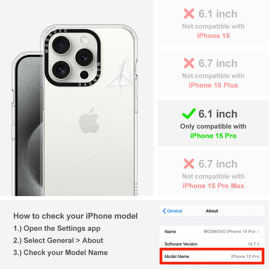
Task: Click step 2 Select General > About
Action: tap(58, 240)
